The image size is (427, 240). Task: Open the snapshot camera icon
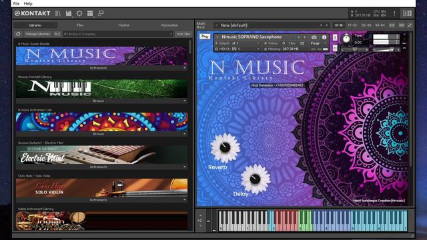(x=314, y=37)
